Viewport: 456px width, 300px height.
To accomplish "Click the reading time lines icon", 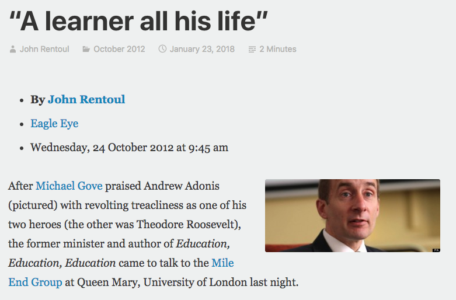I will pyautogui.click(x=252, y=50).
